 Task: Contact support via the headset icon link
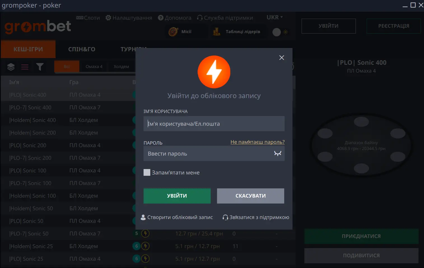(256, 217)
